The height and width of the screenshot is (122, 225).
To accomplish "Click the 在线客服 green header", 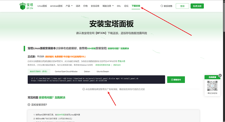I will pyautogui.click(x=212, y=77).
